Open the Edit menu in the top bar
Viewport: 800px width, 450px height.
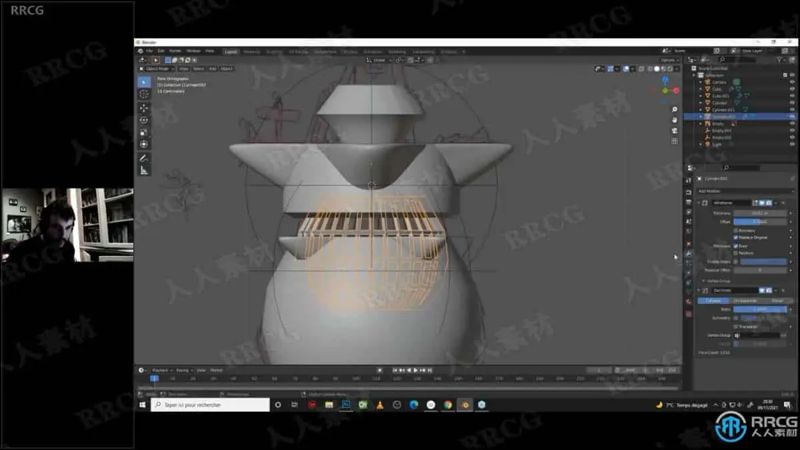(160, 51)
